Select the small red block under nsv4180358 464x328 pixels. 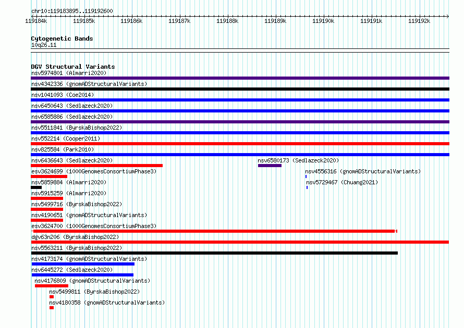coord(52,308)
